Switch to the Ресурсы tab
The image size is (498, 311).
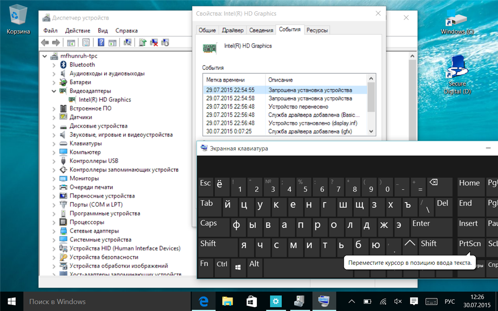[x=317, y=30]
